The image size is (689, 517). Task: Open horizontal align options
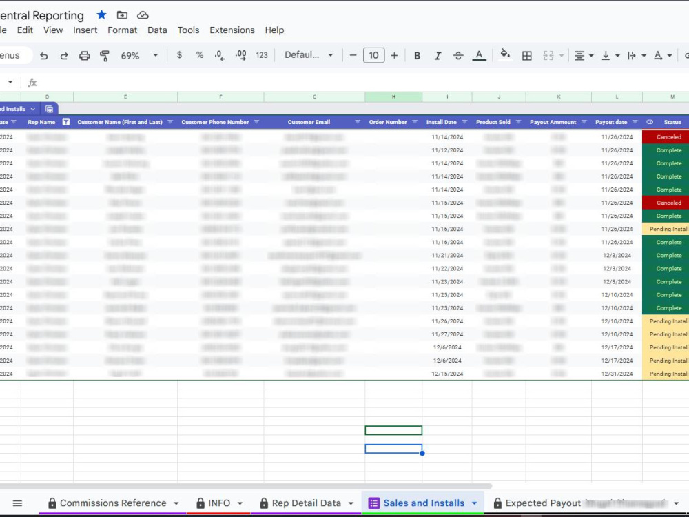pos(584,55)
